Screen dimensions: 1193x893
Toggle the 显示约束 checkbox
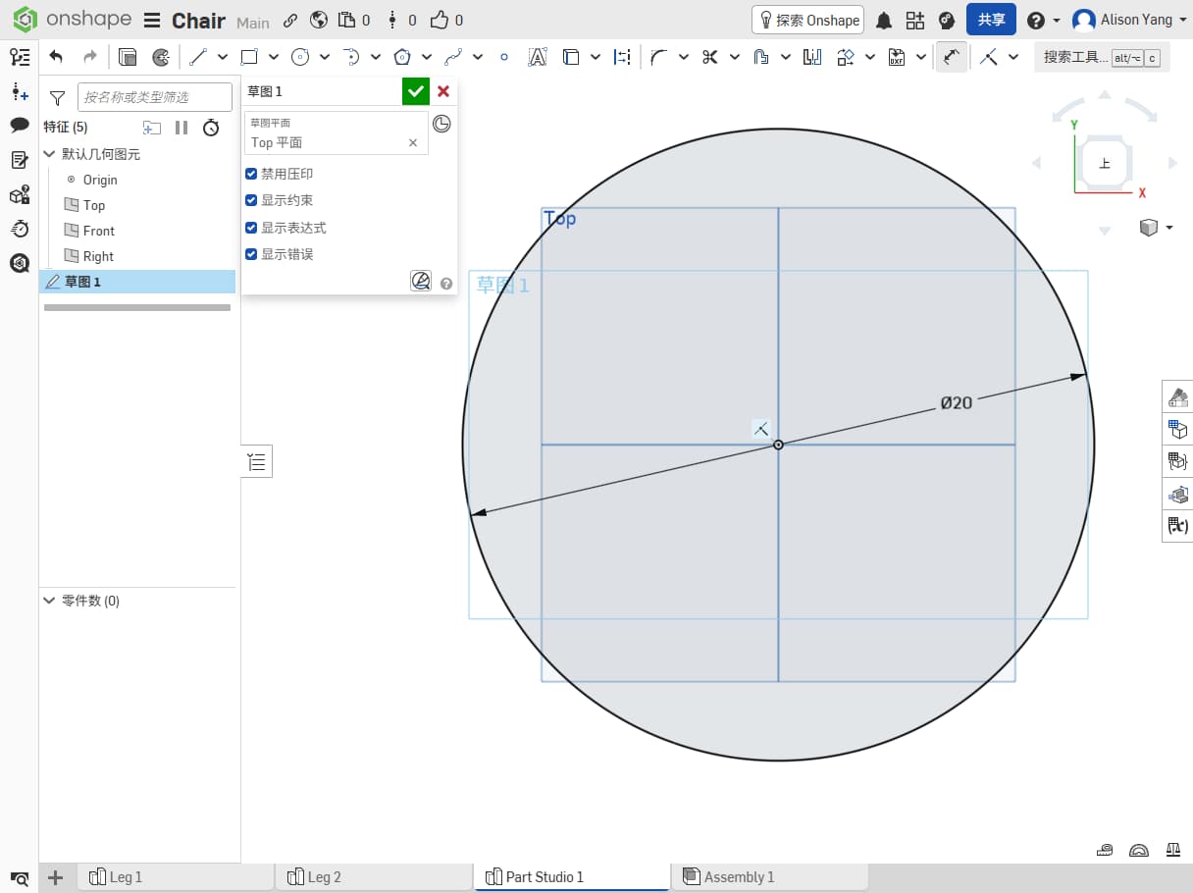coord(251,200)
